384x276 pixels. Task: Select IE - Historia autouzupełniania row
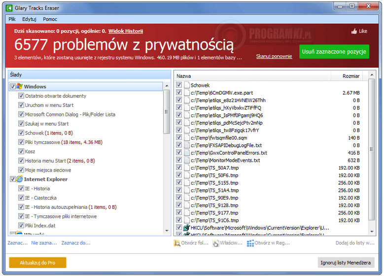coord(70,207)
